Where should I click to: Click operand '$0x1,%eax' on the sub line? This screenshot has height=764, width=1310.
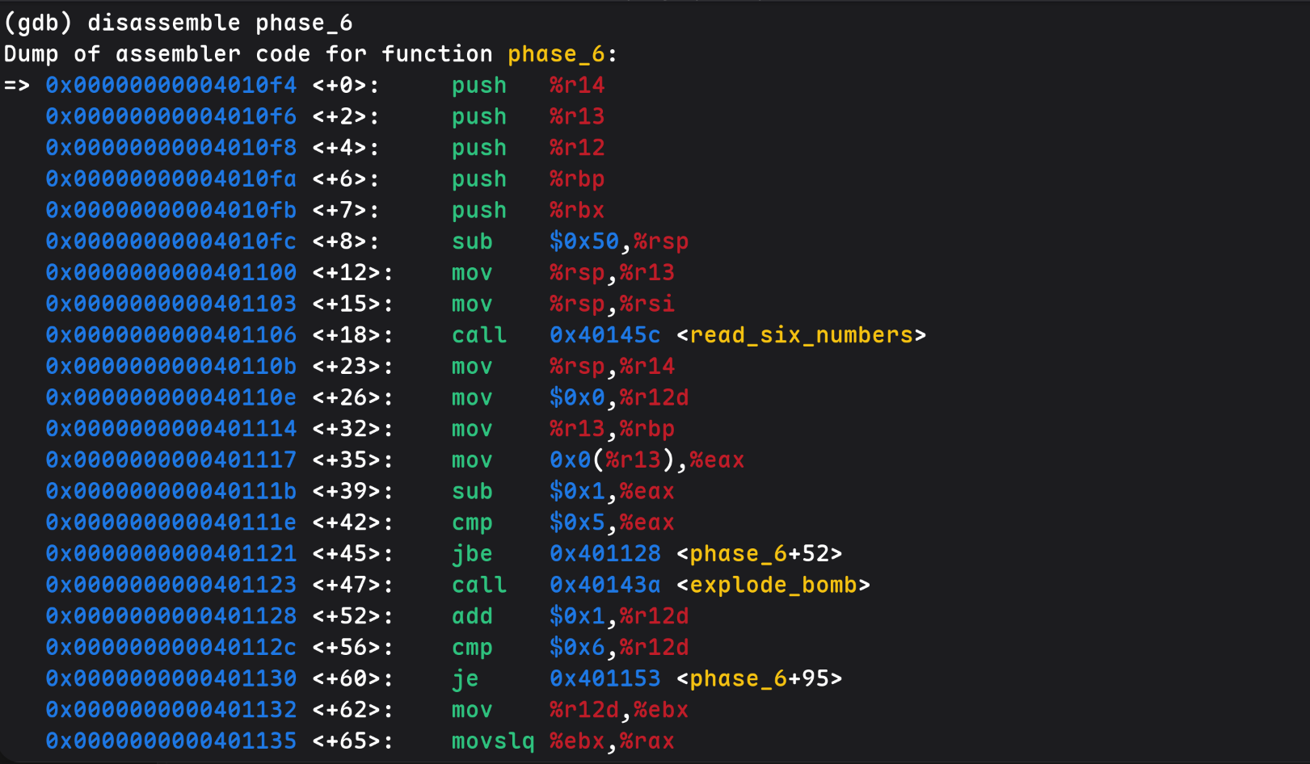tap(612, 491)
